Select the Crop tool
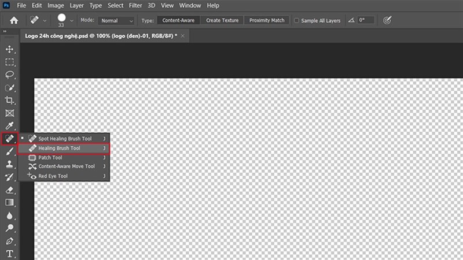Image resolution: width=463 pixels, height=260 pixels. pos(9,100)
